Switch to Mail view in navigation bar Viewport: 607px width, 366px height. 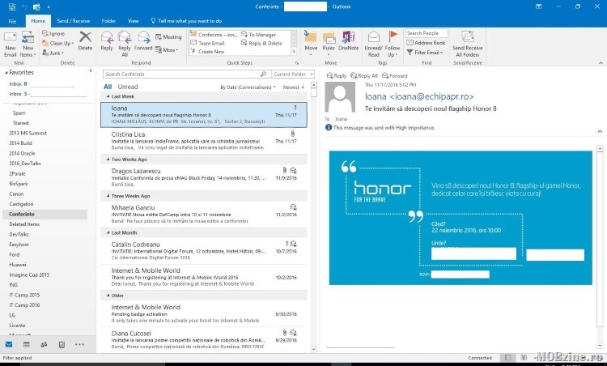coord(9,344)
